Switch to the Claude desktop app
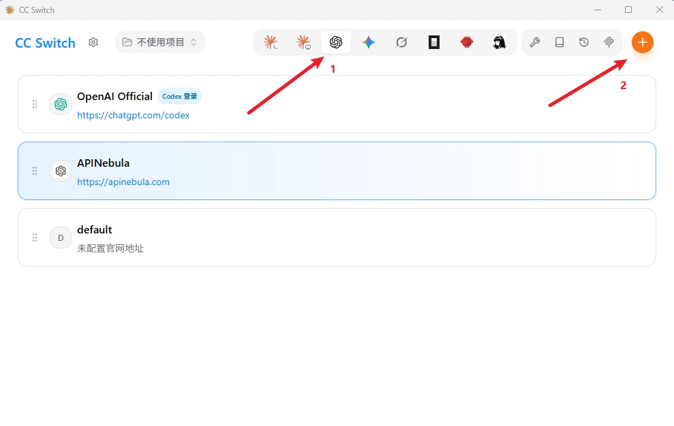Viewport: 674px width, 426px height. coord(303,42)
